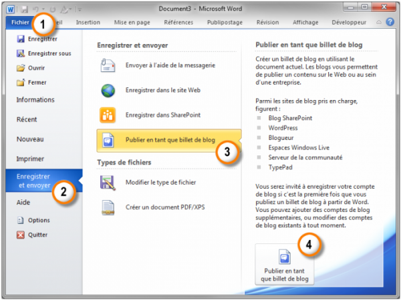Image resolution: width=401 pixels, height=300 pixels.
Task: Click the 'Blogueur' list item
Action: pos(281,138)
